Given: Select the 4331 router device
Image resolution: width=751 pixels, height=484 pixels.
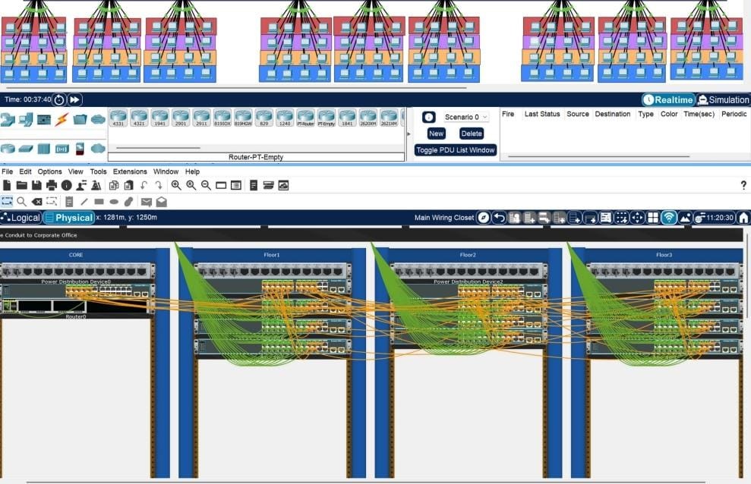Looking at the screenshot, I should pyautogui.click(x=118, y=118).
